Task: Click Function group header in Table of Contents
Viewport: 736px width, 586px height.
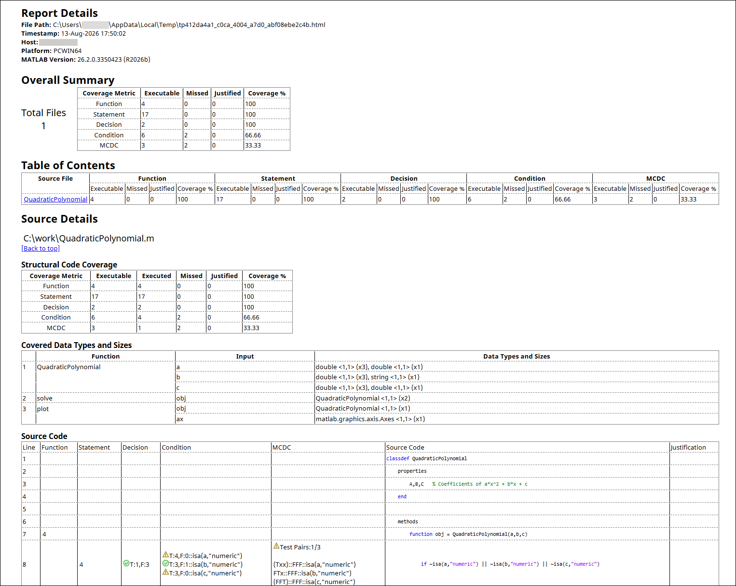Action: pyautogui.click(x=152, y=178)
